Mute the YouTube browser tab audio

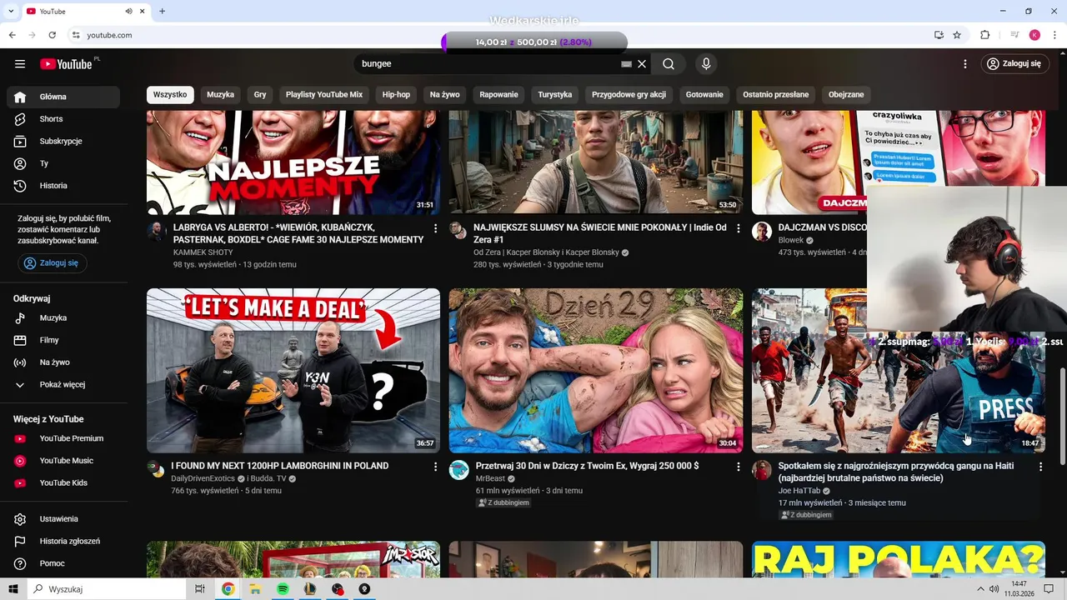129,12
